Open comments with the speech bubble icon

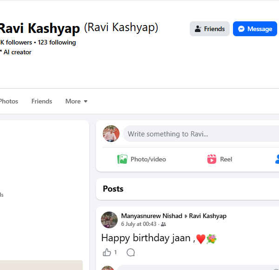coord(131,252)
